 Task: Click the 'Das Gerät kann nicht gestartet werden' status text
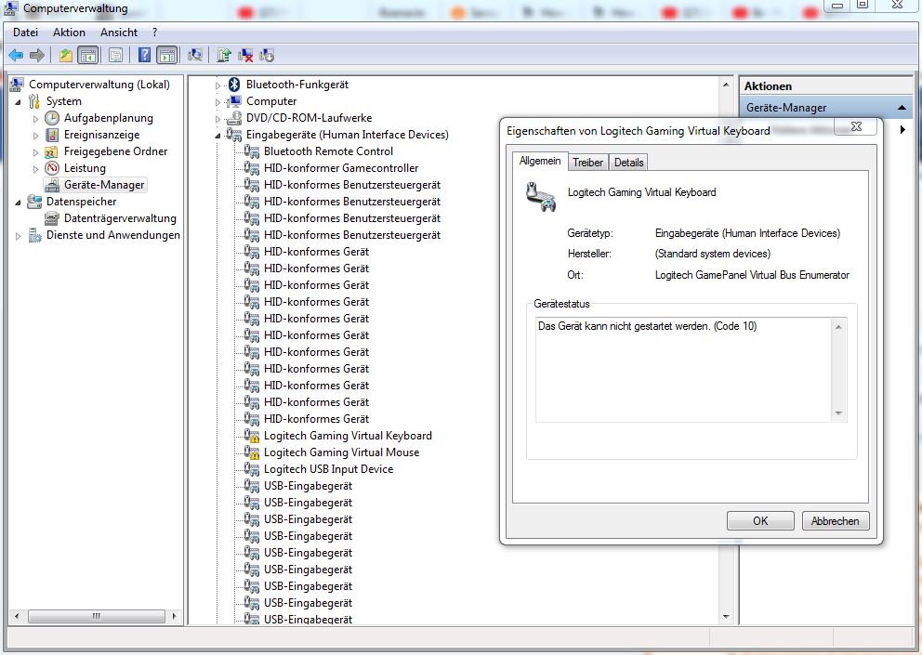(x=647, y=326)
